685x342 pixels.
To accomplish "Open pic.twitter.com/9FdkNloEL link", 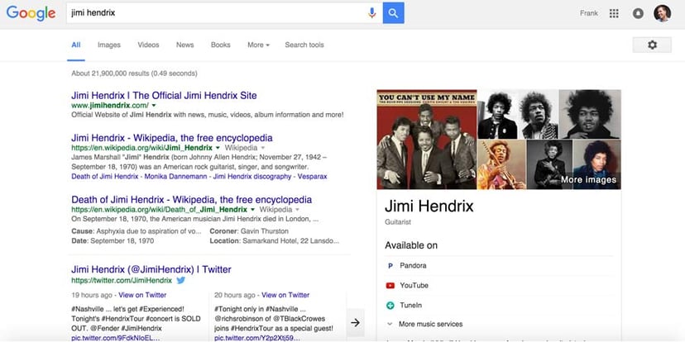I will point(115,338).
